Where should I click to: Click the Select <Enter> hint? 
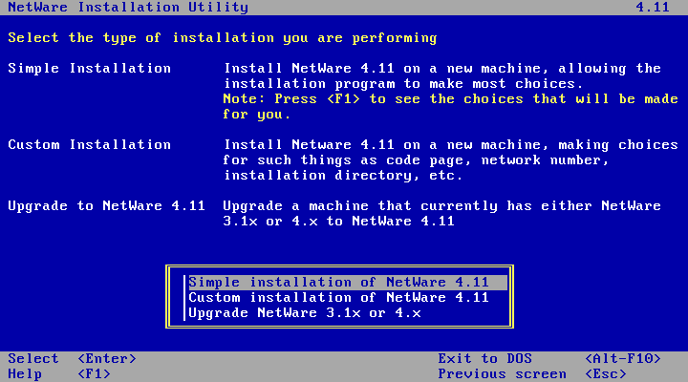coord(73,358)
